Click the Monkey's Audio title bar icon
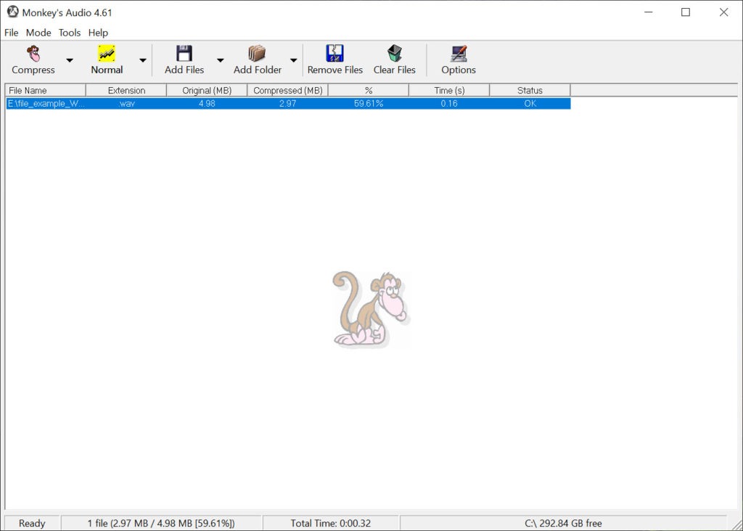The image size is (743, 531). tap(13, 12)
